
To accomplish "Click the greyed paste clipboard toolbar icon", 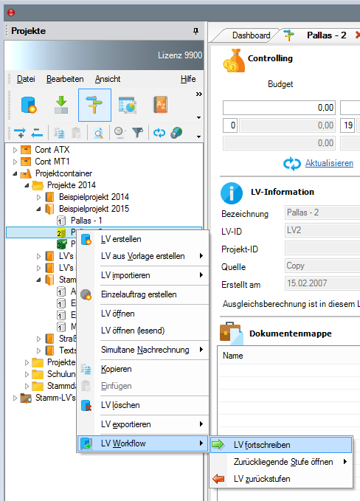I will [x=76, y=133].
